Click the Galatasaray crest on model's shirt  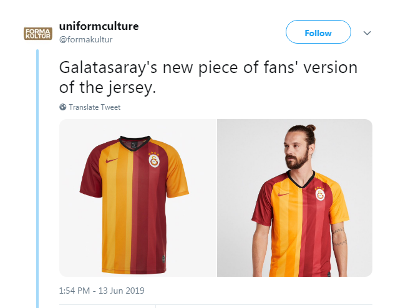coord(320,193)
